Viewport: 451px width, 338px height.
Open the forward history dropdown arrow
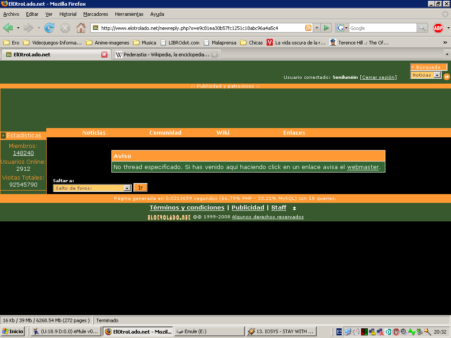[x=39, y=28]
